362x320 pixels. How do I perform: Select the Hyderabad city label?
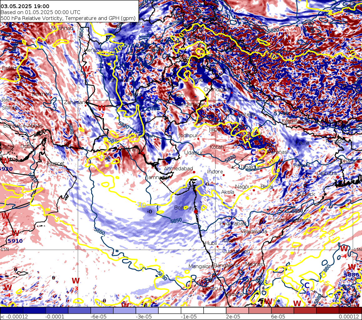tap(233, 224)
